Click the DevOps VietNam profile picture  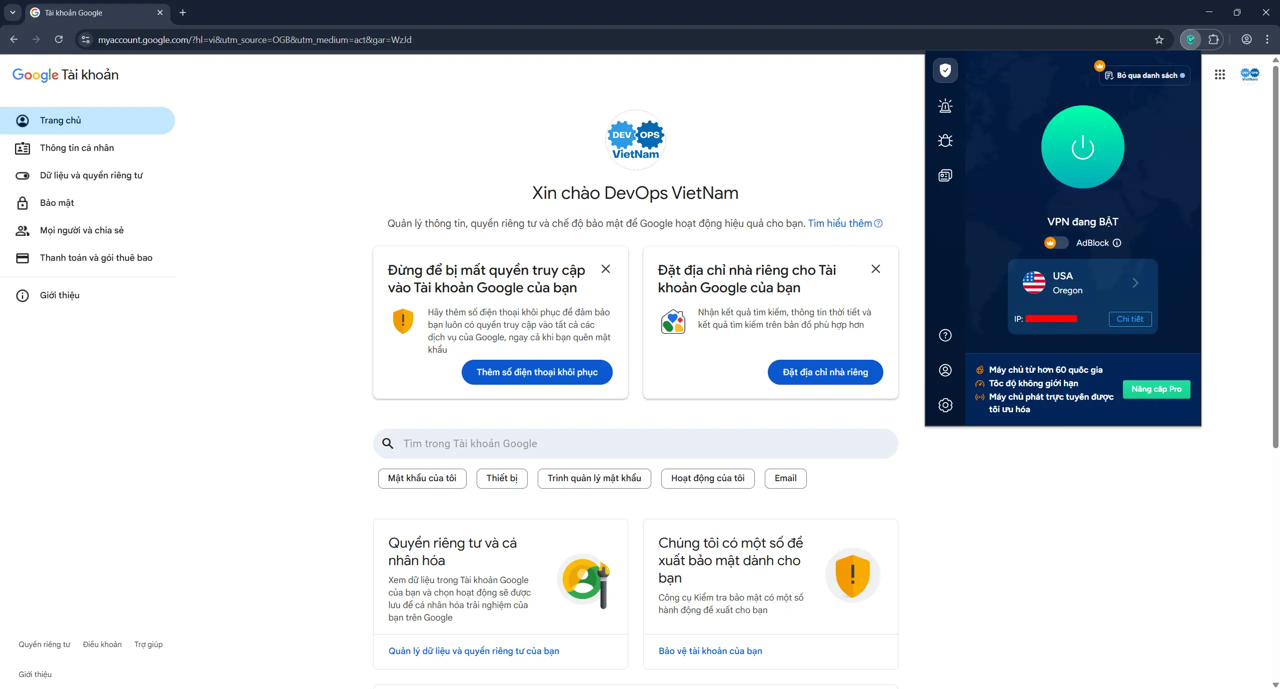(x=635, y=139)
